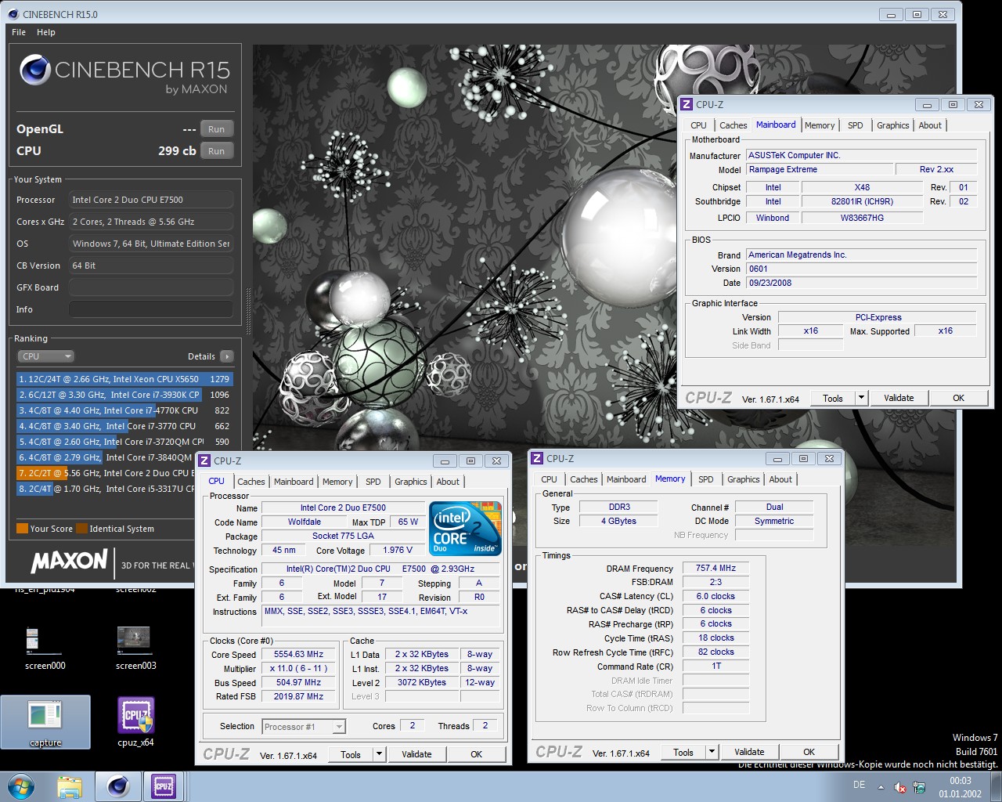Select the cpuz_x64 desktop icon
This screenshot has width=1002, height=802.
click(x=135, y=722)
